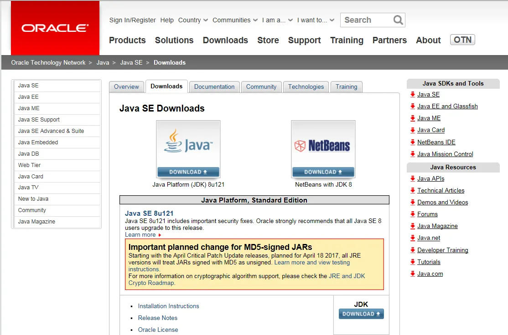
Task: Open the Help link in header
Action: coord(167,20)
